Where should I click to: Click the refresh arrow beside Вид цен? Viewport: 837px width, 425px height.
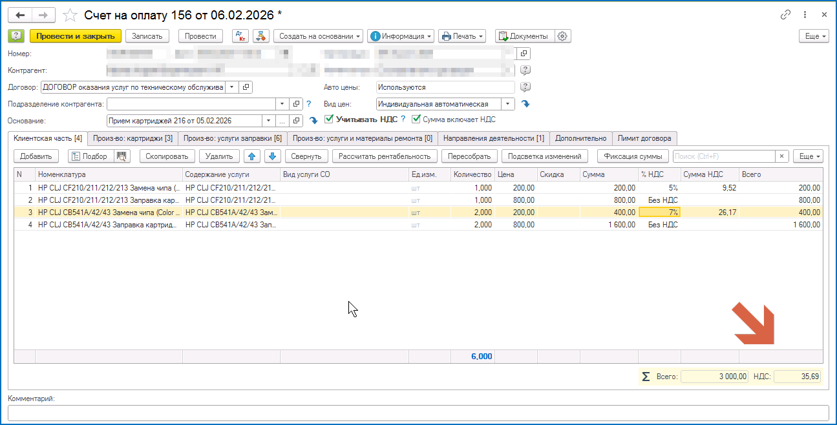click(x=525, y=104)
